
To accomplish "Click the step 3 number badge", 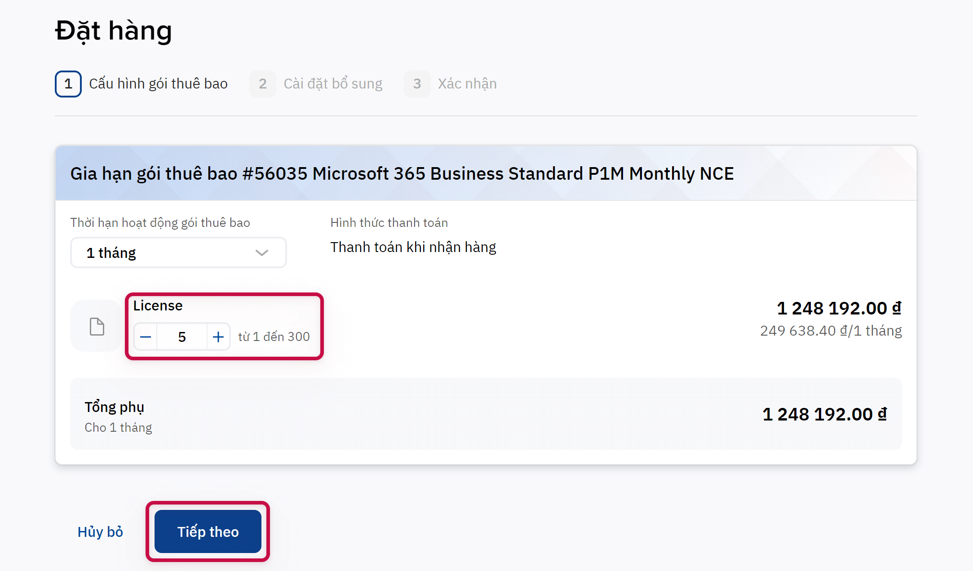I will click(x=417, y=84).
